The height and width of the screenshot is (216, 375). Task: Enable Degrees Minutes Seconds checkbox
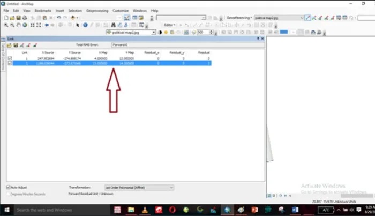click(x=9, y=194)
